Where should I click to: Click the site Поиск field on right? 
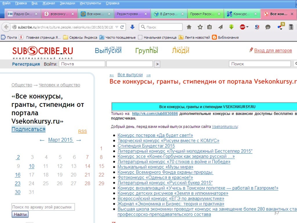tap(260, 64)
